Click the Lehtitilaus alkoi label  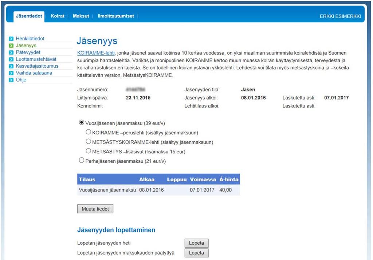(202, 106)
